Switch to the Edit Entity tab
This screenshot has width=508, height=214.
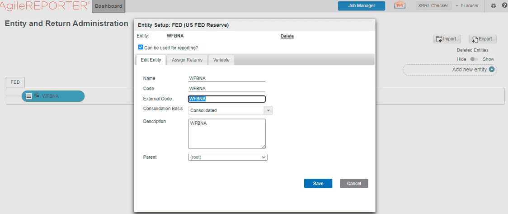click(x=151, y=60)
